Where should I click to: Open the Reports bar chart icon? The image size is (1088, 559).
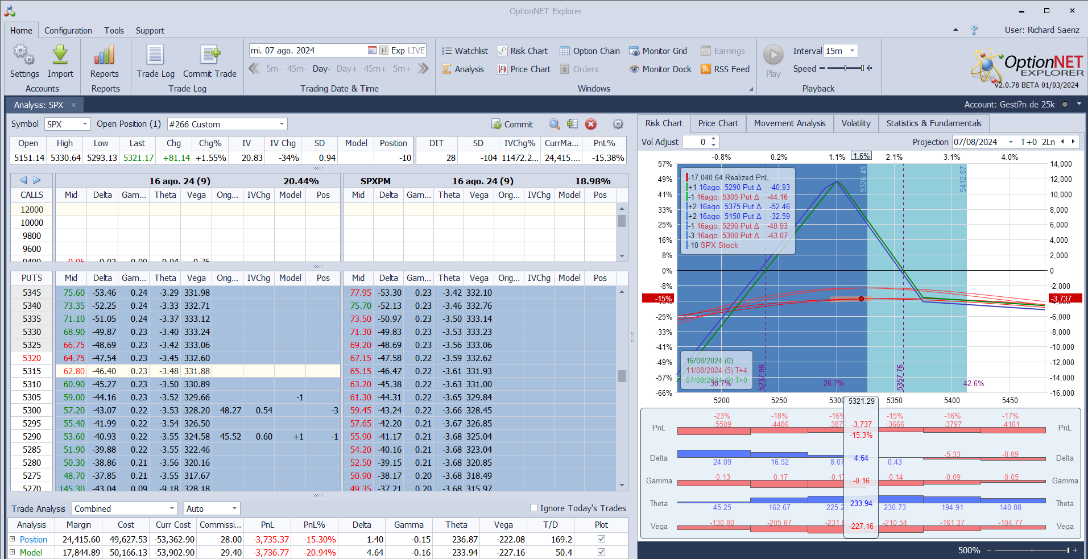tap(104, 55)
